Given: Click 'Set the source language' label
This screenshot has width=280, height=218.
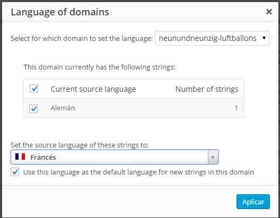Looking at the screenshot, I should point(80,145).
